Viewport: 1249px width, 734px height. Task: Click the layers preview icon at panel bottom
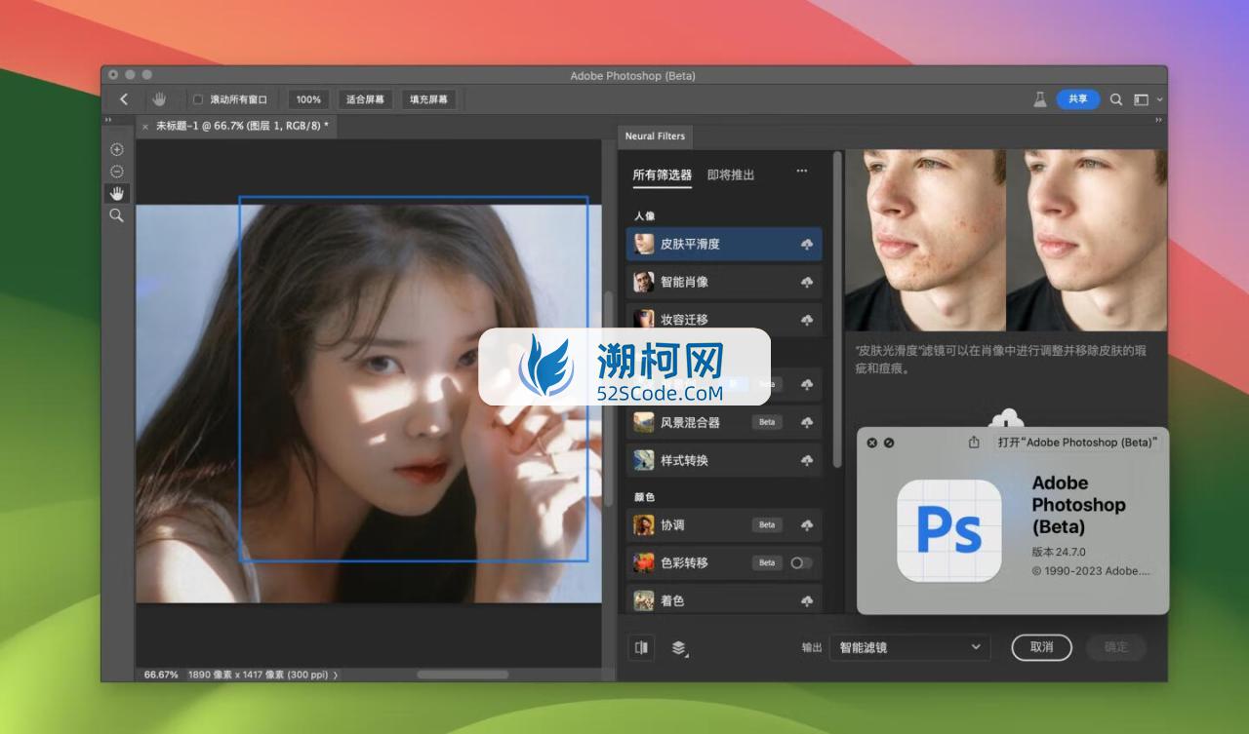pyautogui.click(x=679, y=647)
